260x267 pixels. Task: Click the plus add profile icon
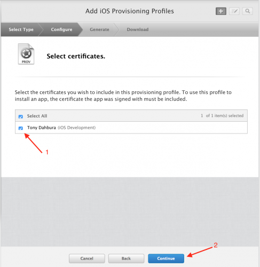[221, 11]
